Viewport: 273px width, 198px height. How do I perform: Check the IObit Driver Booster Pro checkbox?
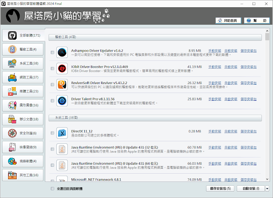tap(52, 68)
